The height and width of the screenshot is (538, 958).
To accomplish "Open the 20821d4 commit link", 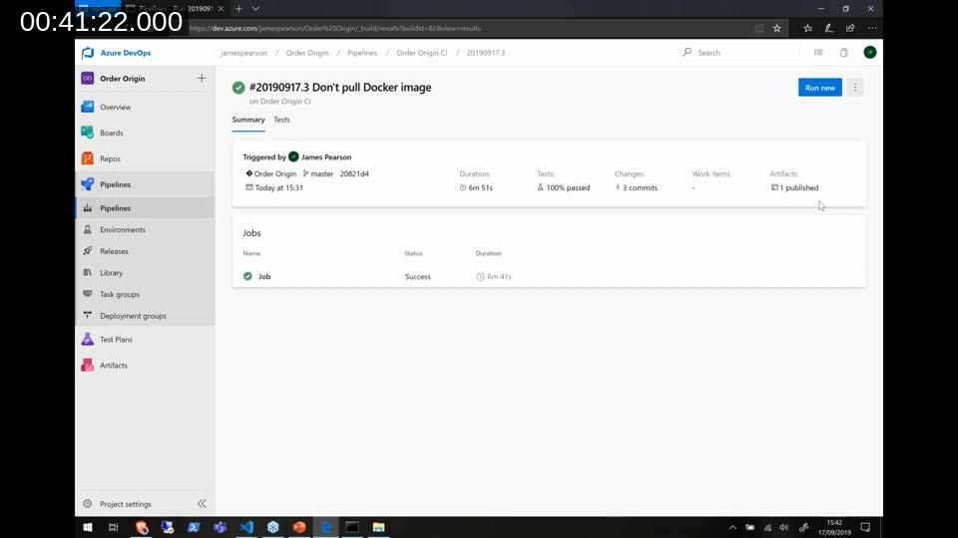I will (354, 173).
